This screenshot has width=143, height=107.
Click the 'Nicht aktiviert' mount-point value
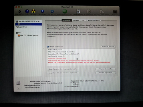click(46, 81)
